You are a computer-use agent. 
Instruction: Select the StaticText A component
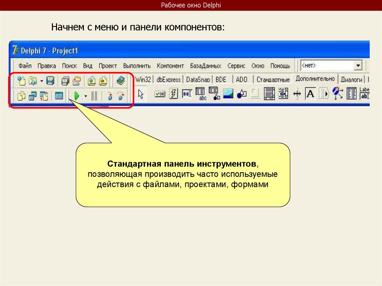tap(310, 94)
